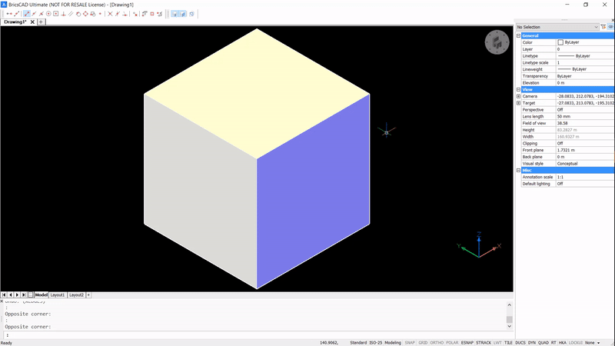Toggle STRACK in the status bar
The width and height of the screenshot is (615, 346).
(x=484, y=342)
